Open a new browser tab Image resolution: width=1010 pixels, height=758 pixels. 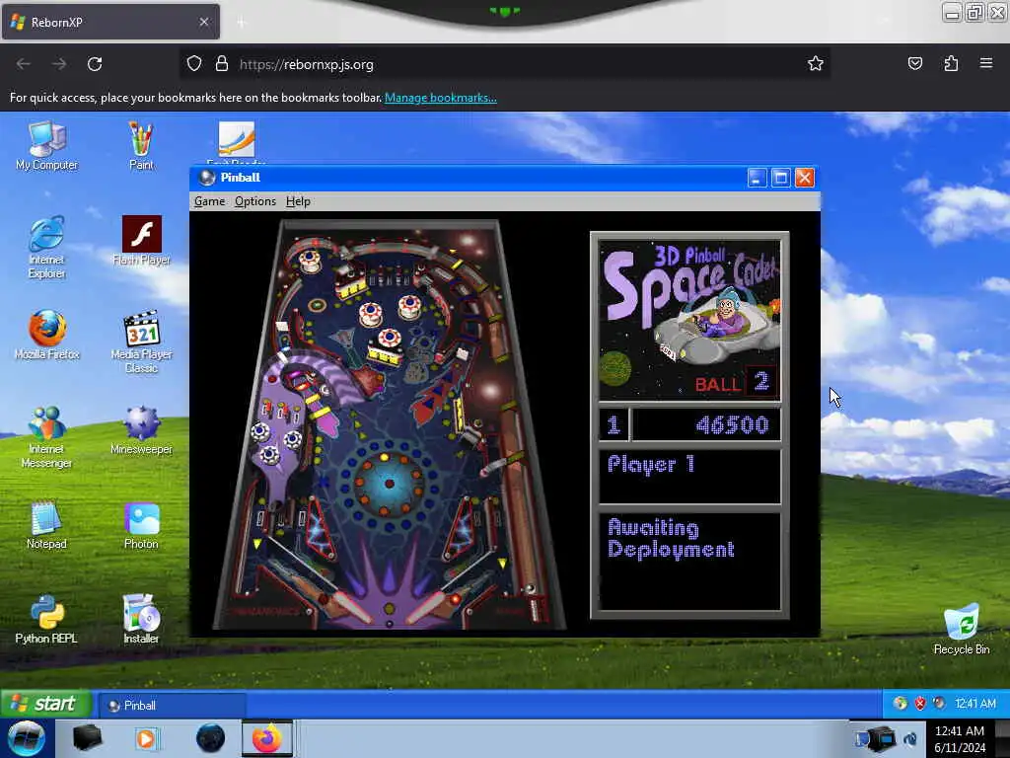click(x=242, y=23)
